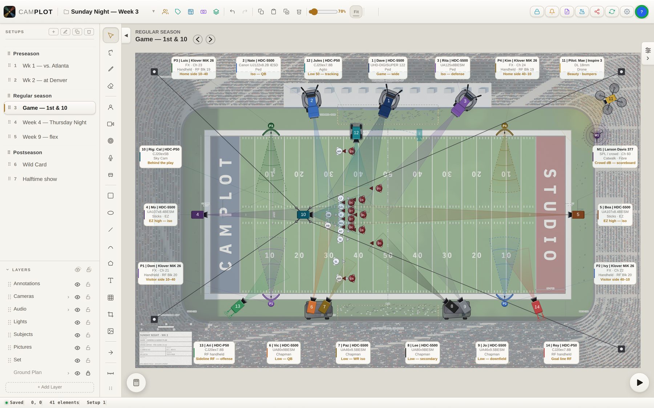
Task: Toggle all layers visibility in header
Action: (x=77, y=270)
